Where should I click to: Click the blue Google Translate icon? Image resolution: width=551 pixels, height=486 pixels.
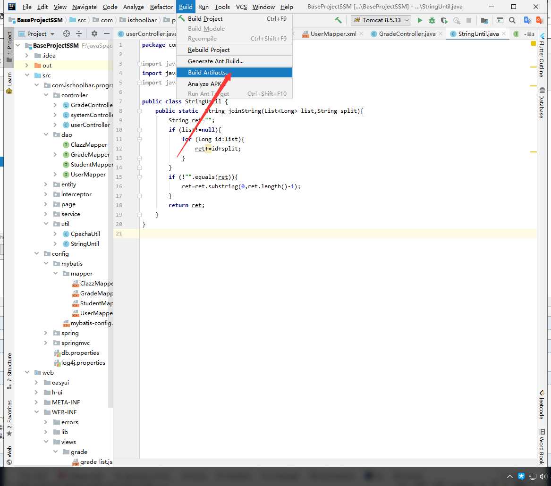[527, 20]
